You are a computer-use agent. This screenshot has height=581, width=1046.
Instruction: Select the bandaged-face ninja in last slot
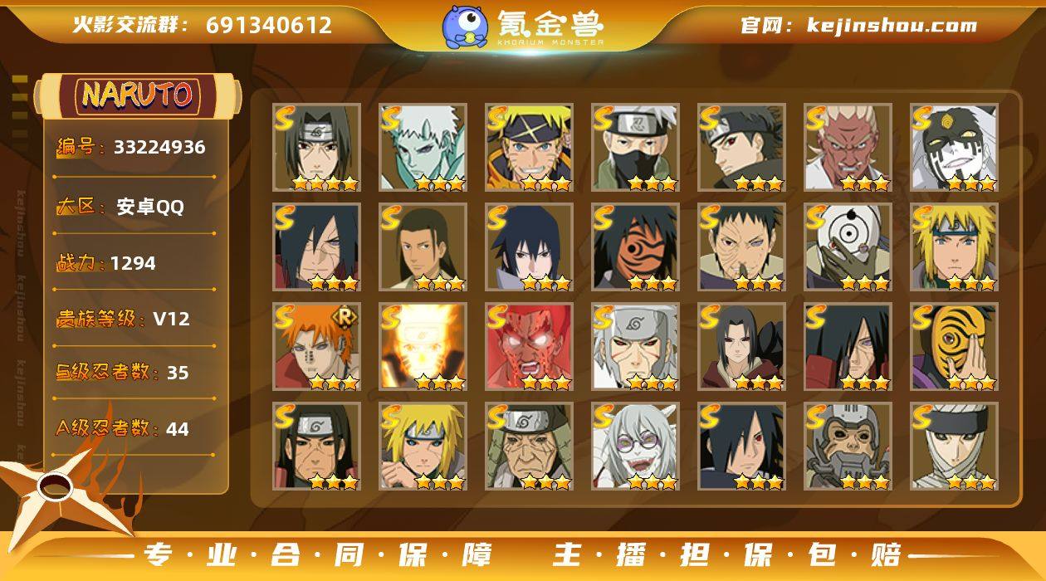pyautogui.click(x=954, y=447)
